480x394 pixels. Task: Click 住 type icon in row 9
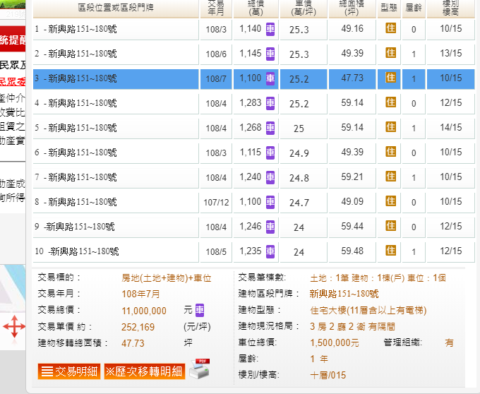pyautogui.click(x=390, y=226)
